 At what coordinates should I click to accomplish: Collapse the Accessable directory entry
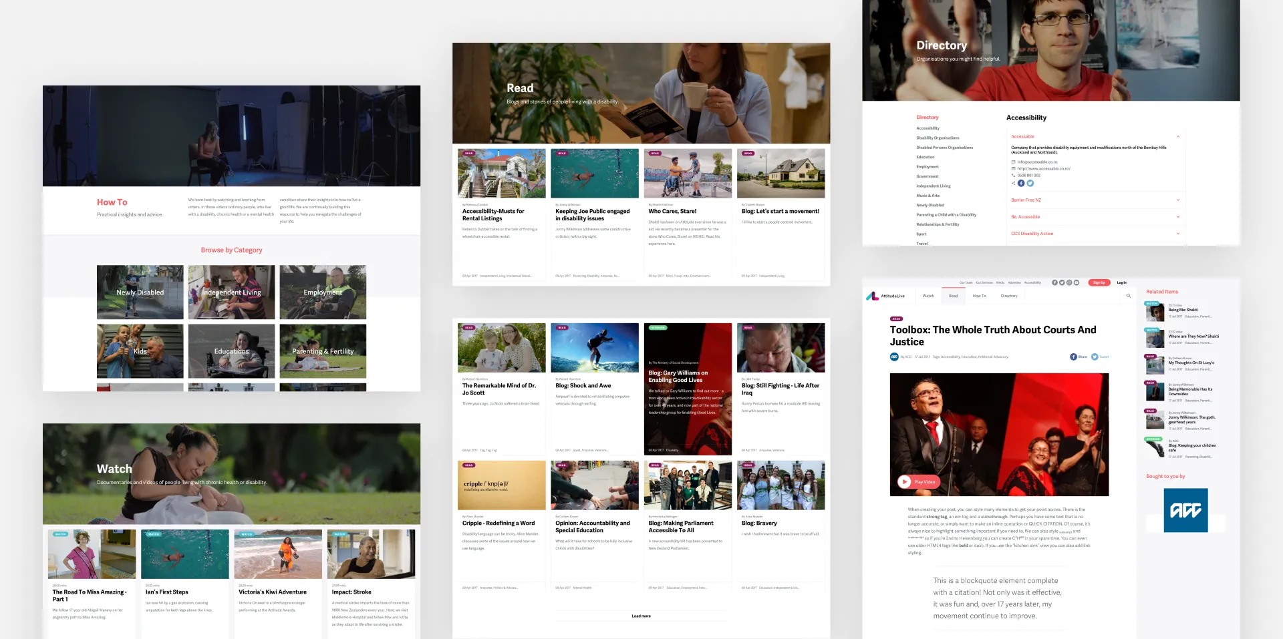coord(1178,136)
